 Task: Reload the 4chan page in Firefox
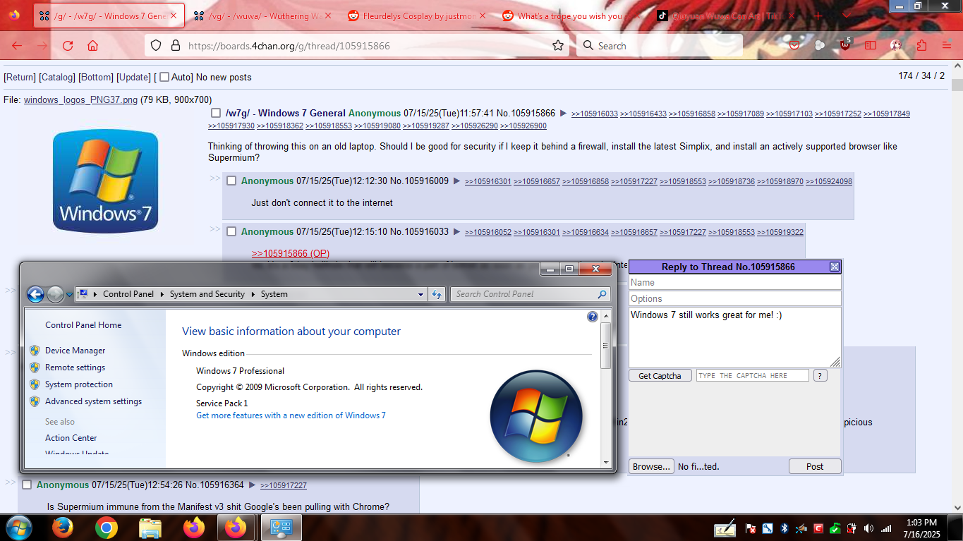[68, 46]
